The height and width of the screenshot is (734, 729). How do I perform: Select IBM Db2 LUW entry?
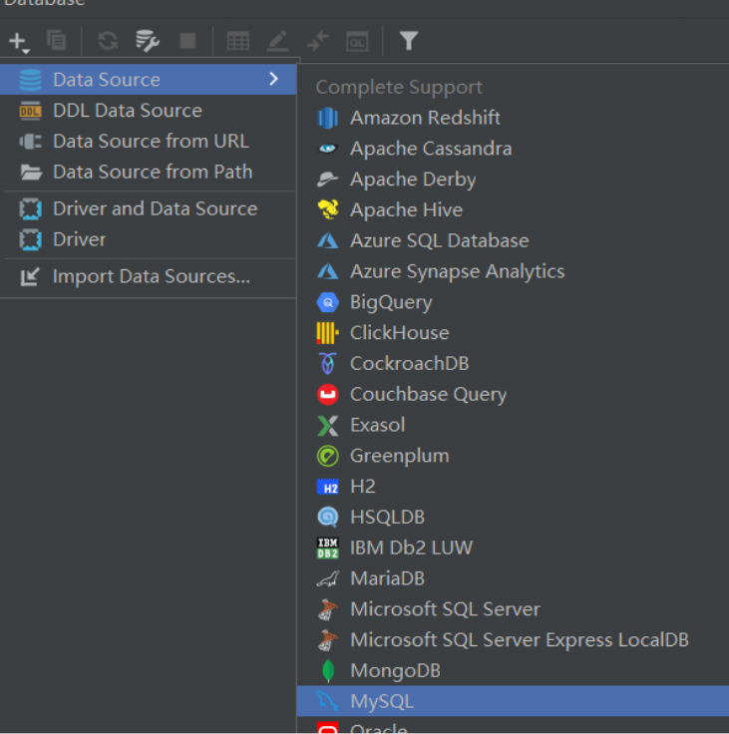click(x=513, y=548)
